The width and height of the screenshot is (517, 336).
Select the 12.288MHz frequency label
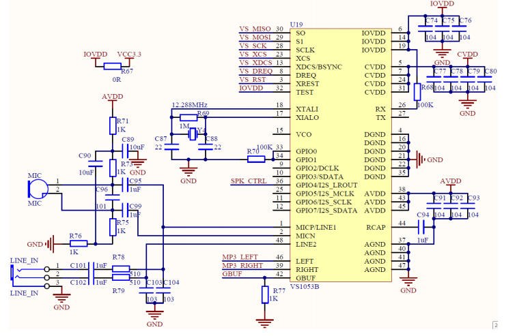[190, 105]
